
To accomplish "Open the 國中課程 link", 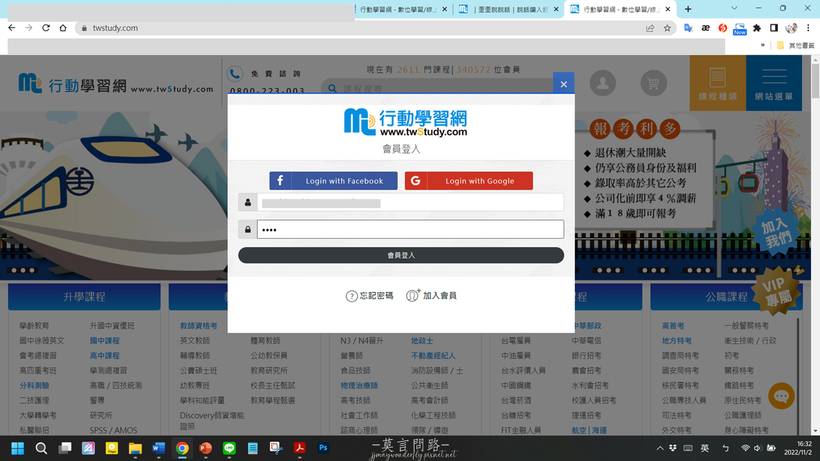I will (x=104, y=341).
